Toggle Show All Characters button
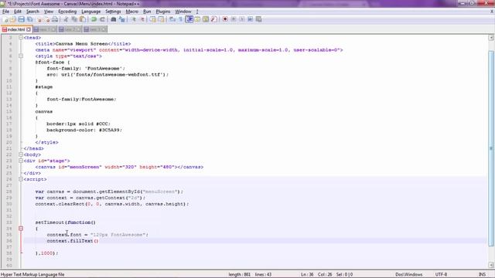The image size is (495, 278). [x=180, y=19]
